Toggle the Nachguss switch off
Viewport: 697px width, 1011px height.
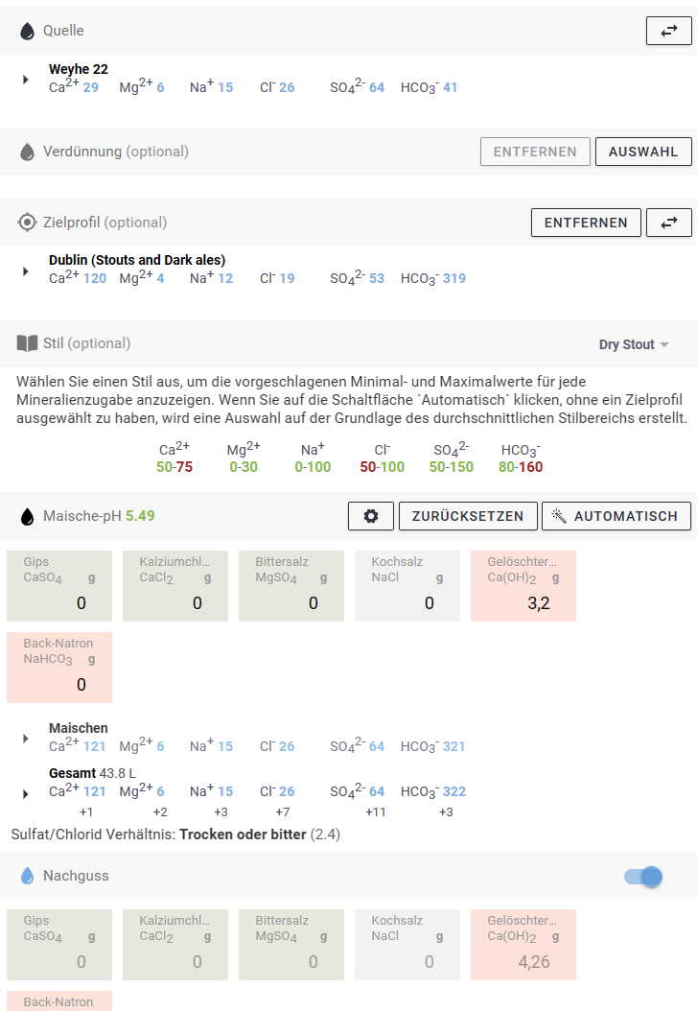[643, 876]
